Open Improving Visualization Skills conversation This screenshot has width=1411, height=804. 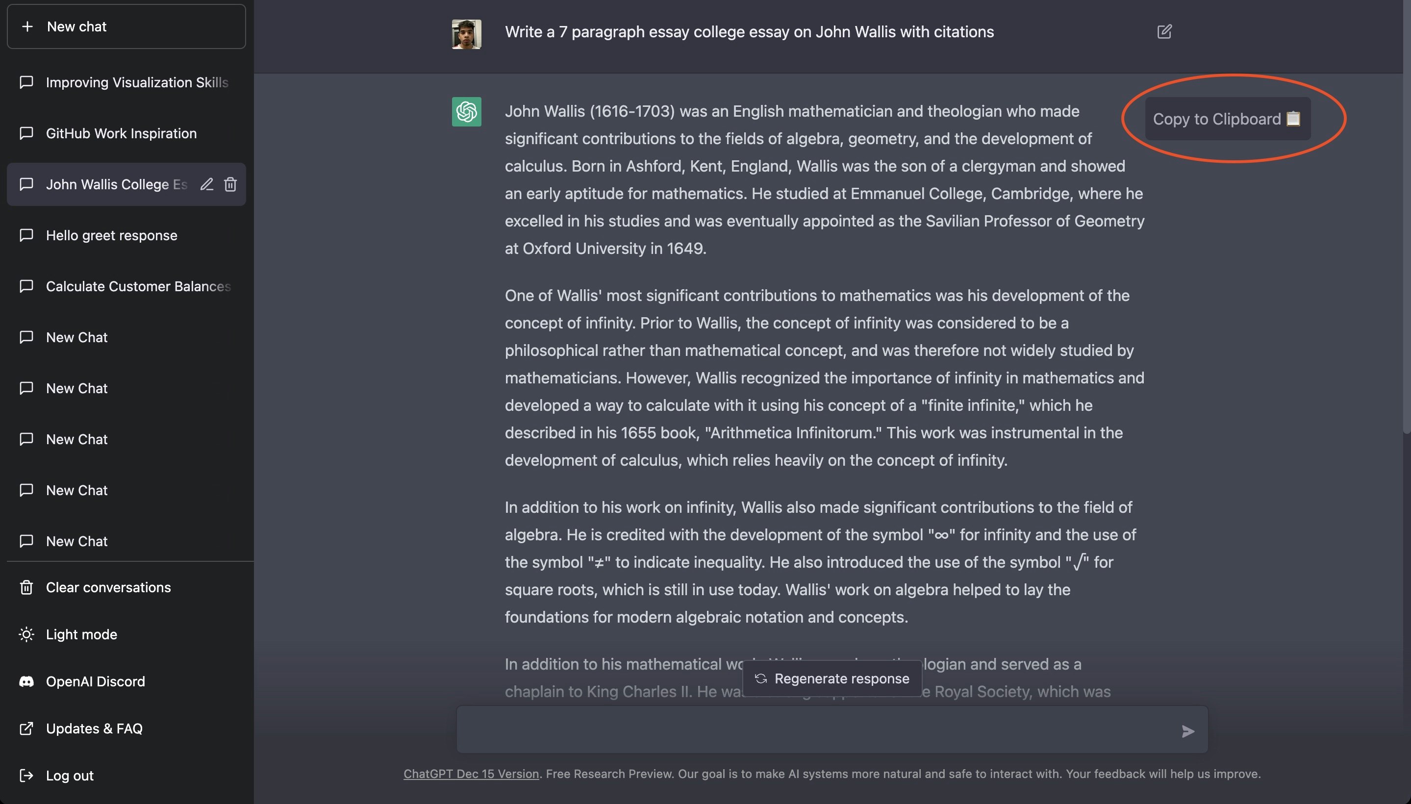pos(127,82)
